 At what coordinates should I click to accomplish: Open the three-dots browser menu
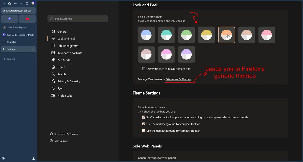(x=4, y=4)
